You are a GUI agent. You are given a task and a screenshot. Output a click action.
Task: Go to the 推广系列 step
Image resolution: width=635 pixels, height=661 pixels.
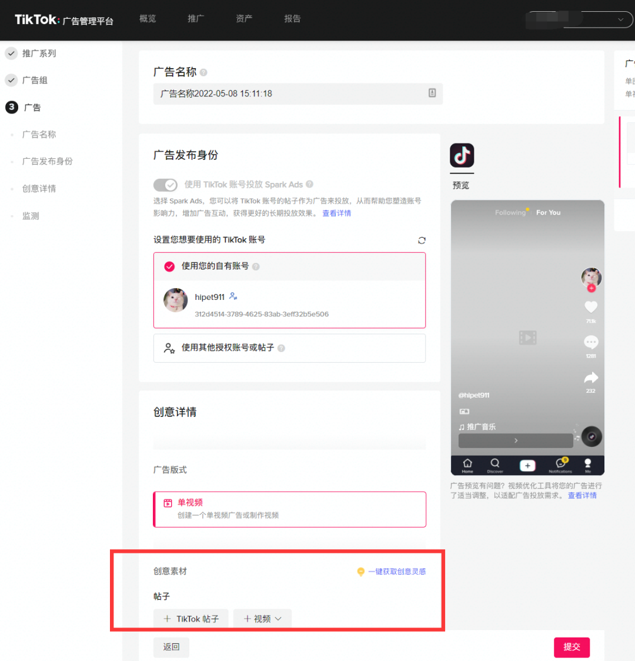[x=31, y=53]
